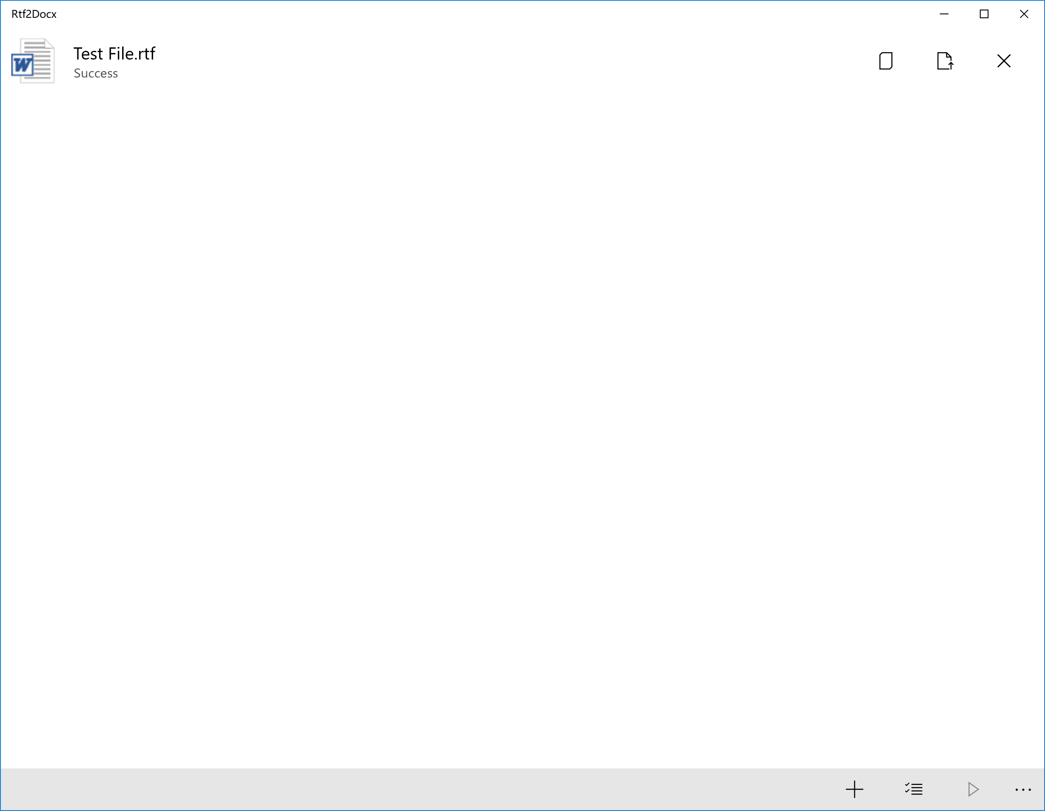Close the Rtf2Docx application window
Viewport: 1045px width, 811px height.
click(1023, 14)
